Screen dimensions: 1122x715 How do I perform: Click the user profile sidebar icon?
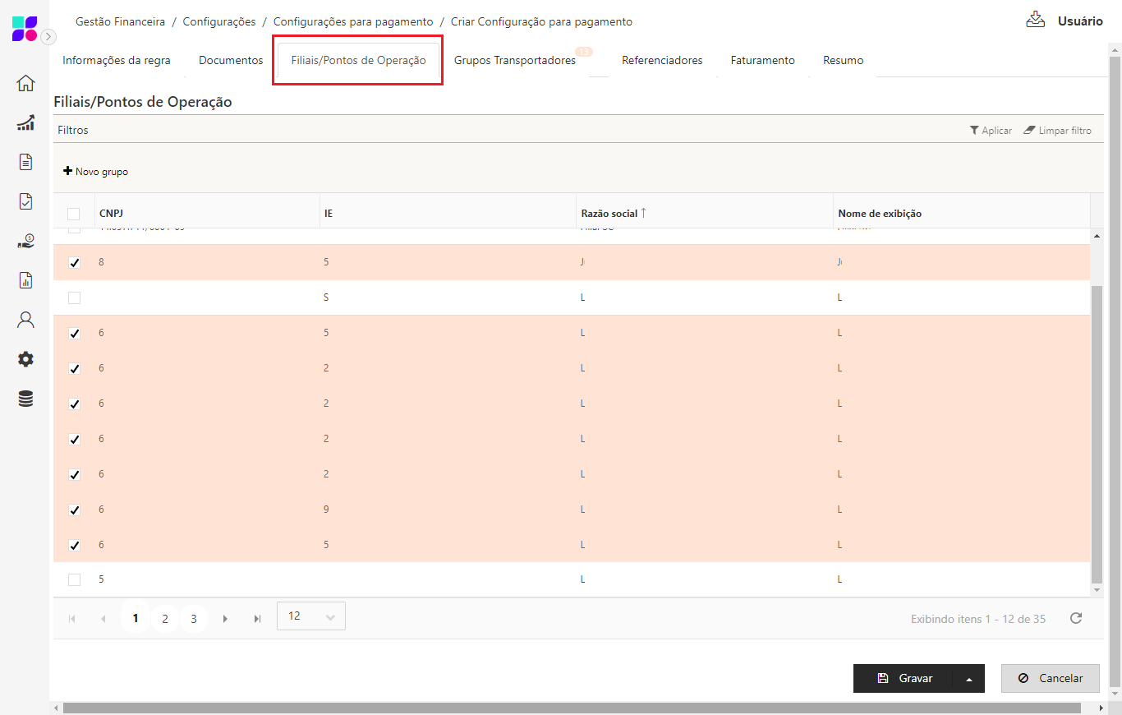pyautogui.click(x=25, y=320)
